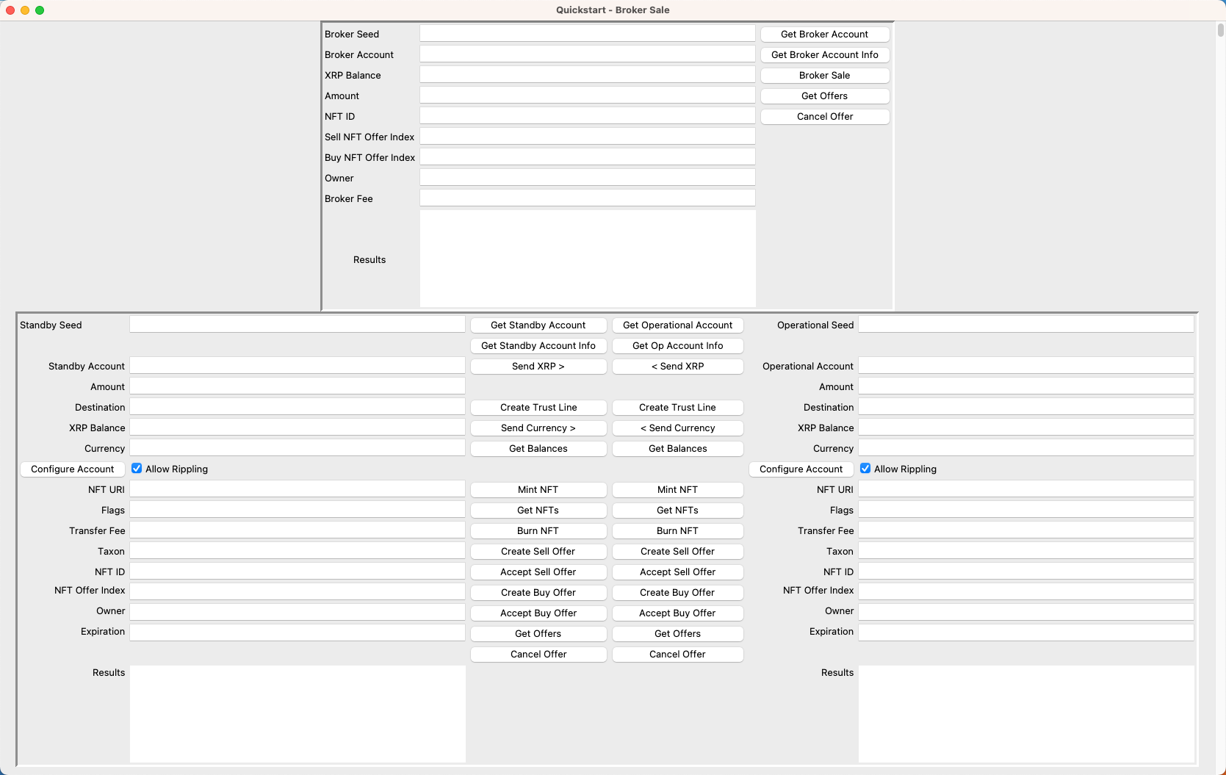Screen dimensions: 1226x775
Task: Click Get Op Account Info
Action: (x=677, y=345)
